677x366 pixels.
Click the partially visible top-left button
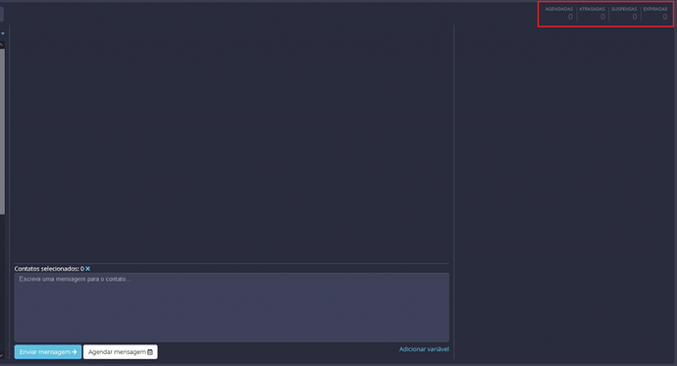point(2,15)
